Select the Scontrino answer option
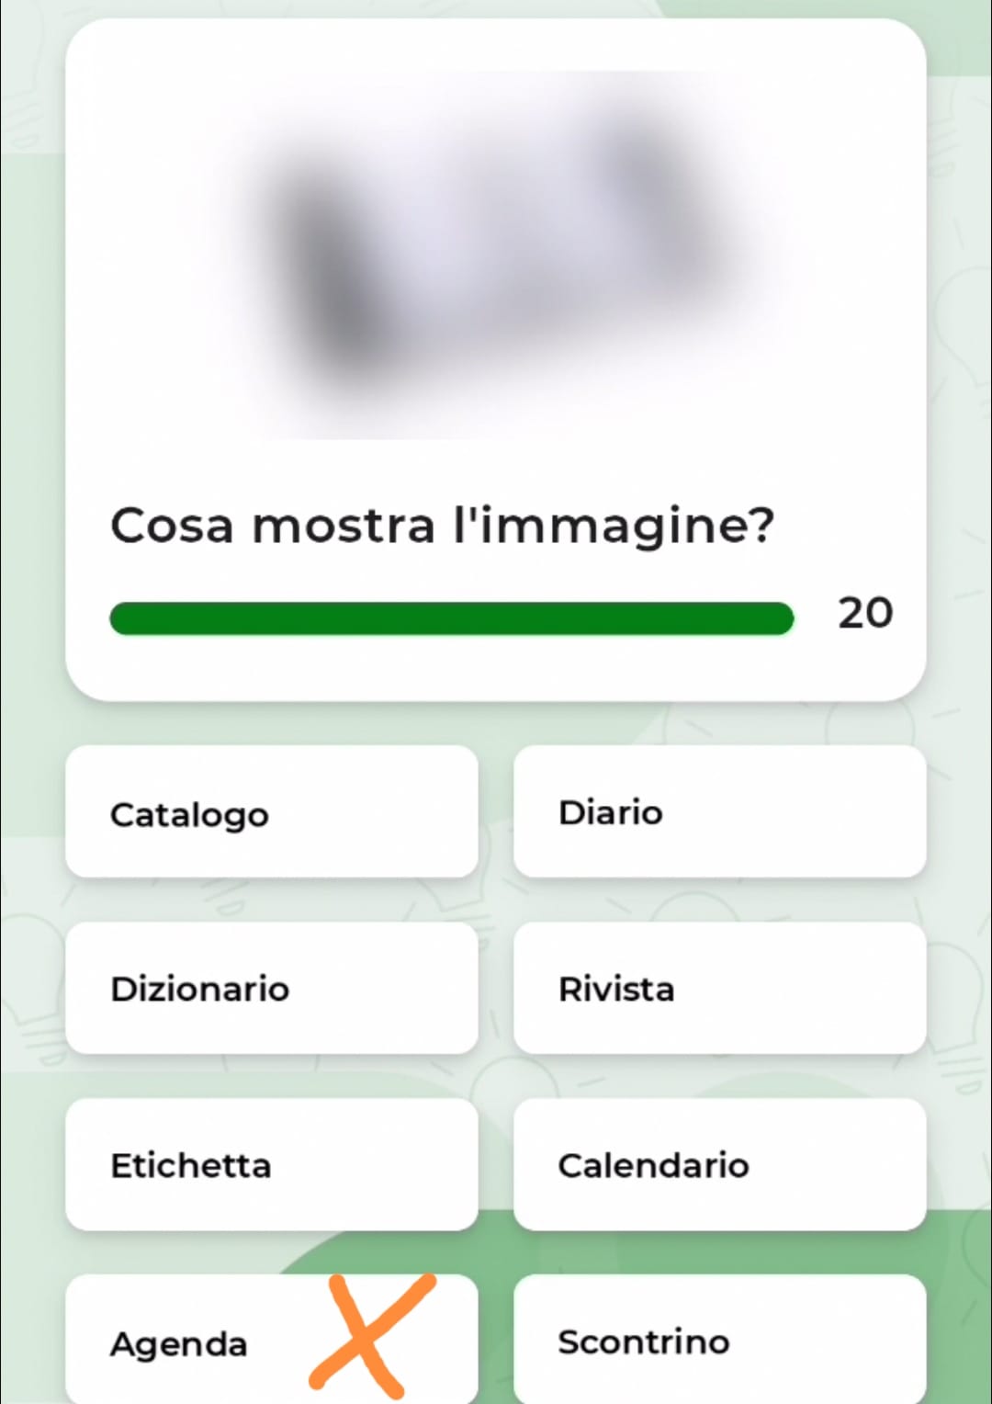 (x=719, y=1342)
